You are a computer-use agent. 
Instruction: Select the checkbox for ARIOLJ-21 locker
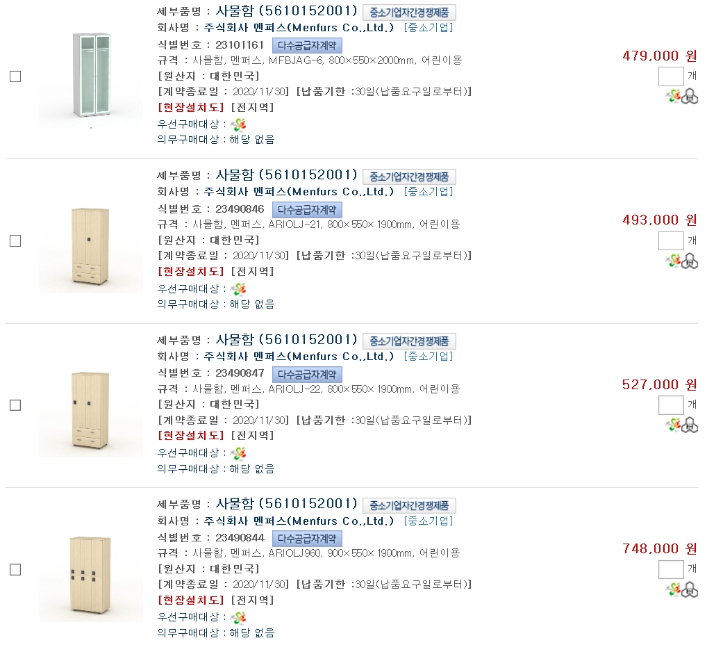(x=15, y=240)
